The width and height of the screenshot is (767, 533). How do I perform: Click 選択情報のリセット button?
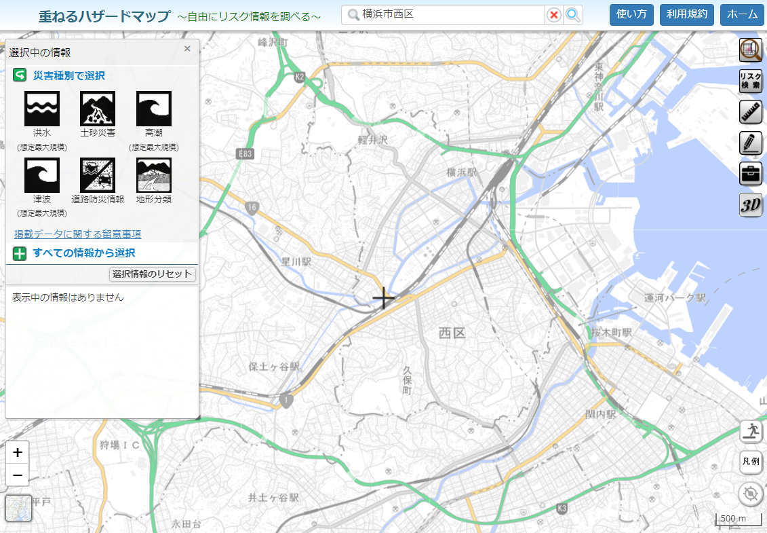[153, 274]
